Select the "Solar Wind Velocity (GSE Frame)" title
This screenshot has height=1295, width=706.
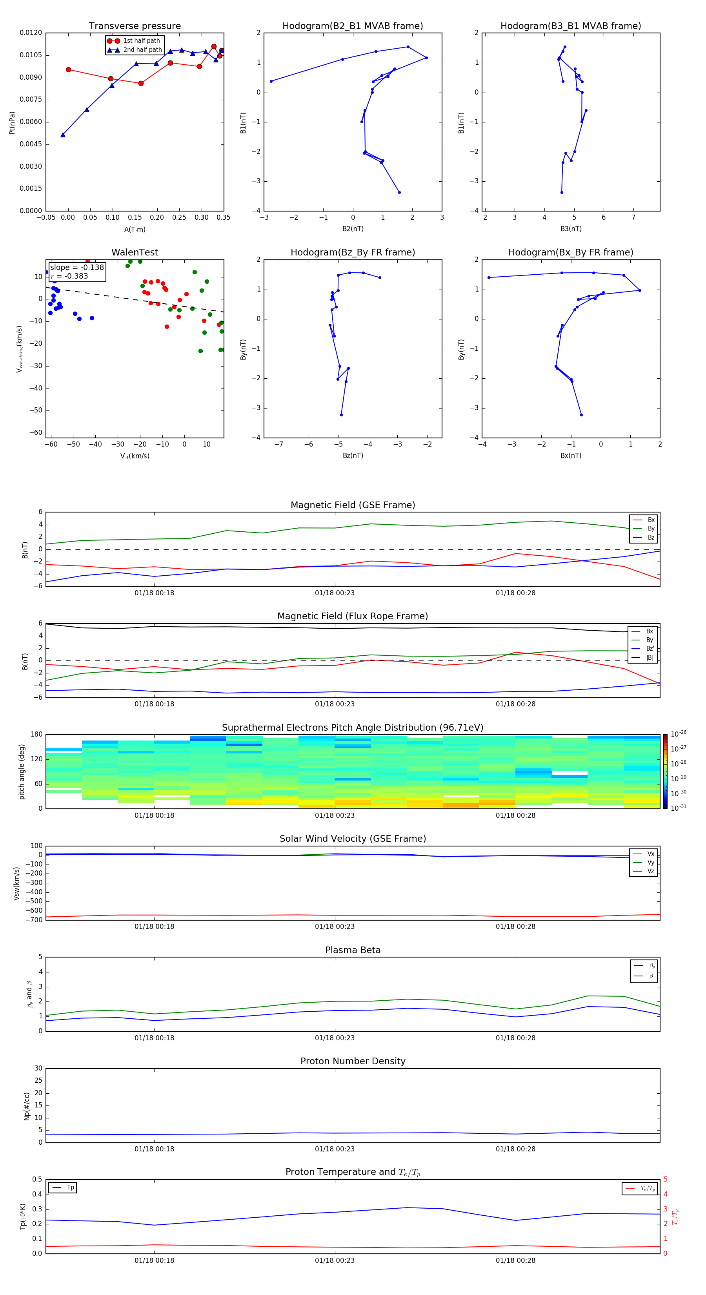pyautogui.click(x=353, y=839)
